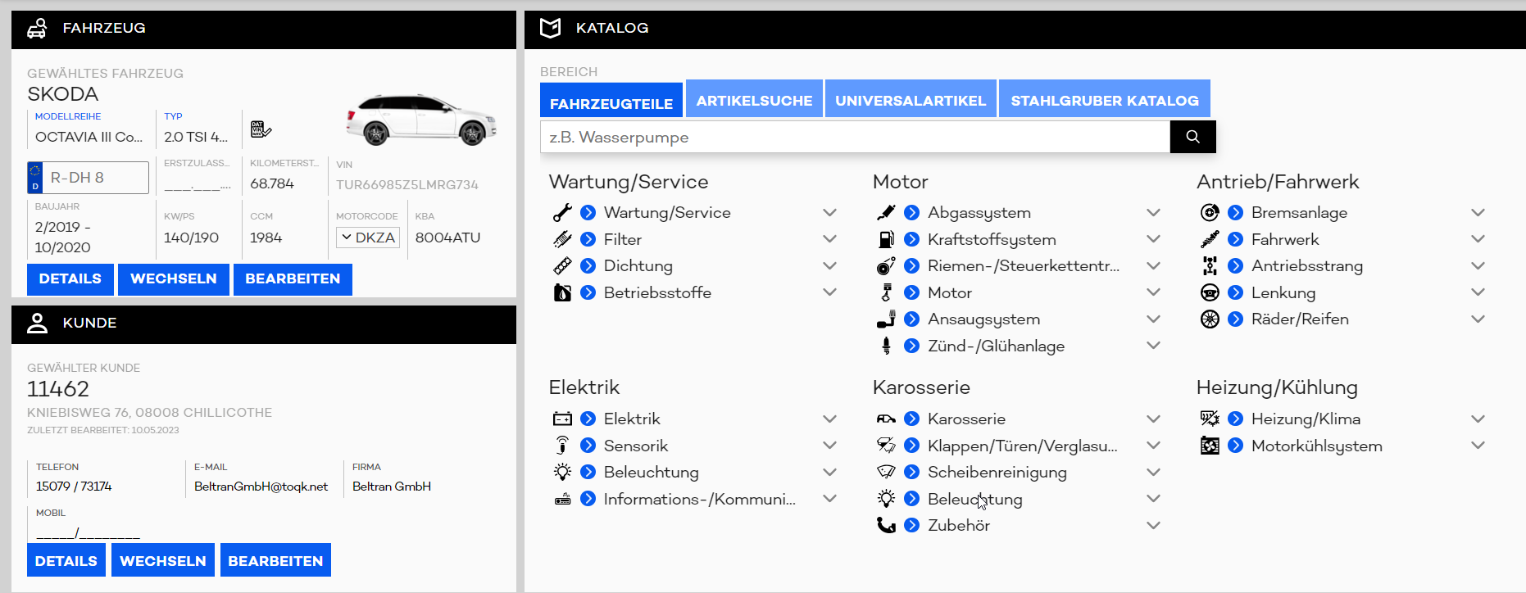
Task: Click the Elektrik Beleuchtung bulb icon
Action: [562, 473]
